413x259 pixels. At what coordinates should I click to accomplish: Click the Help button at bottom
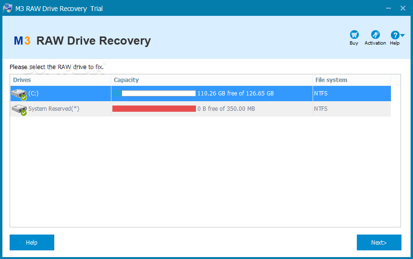[x=32, y=242]
